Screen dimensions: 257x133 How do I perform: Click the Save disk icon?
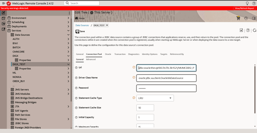[x=77, y=31]
